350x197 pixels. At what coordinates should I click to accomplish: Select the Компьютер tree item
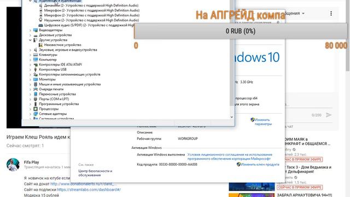48,60
